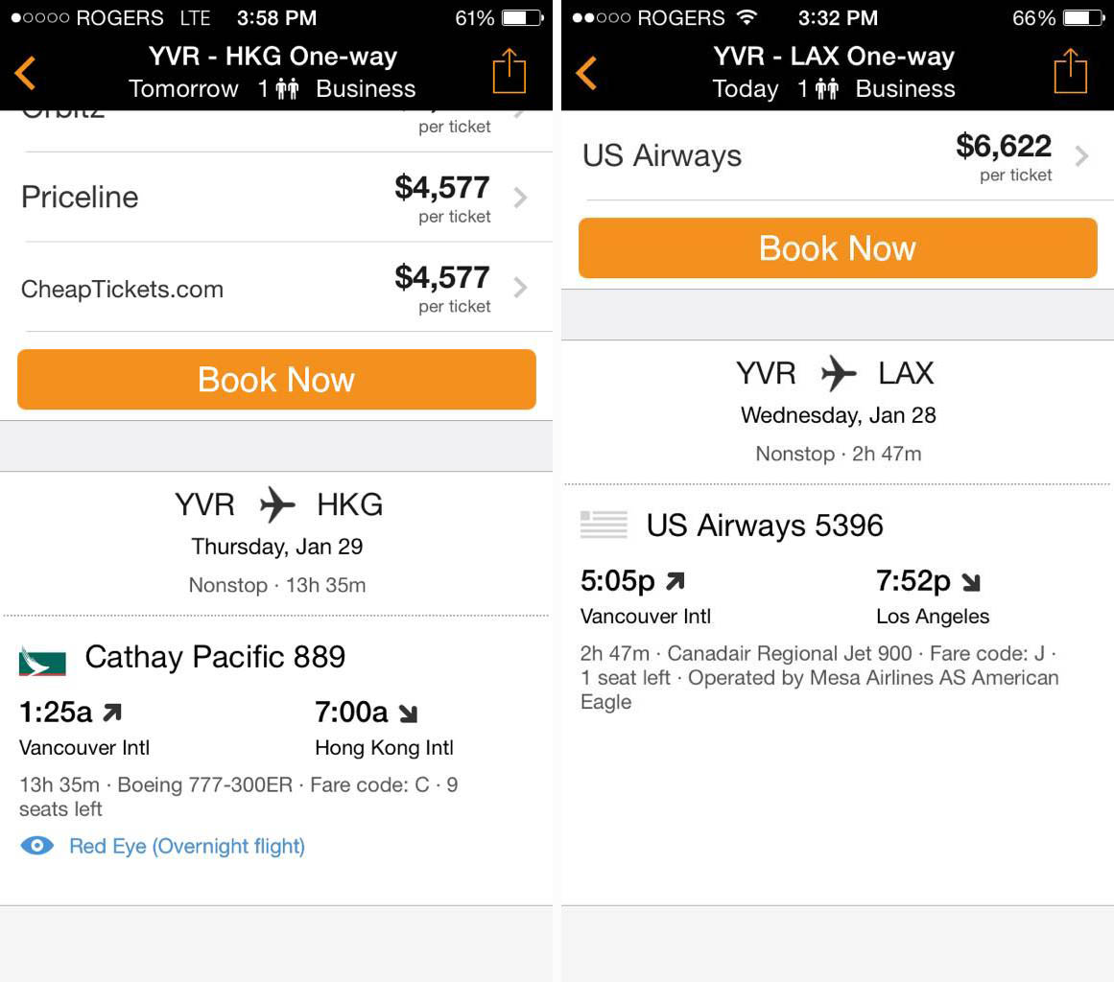Tap the airplane icon between YVR and HKG
The image size is (1114, 982).
pyautogui.click(x=277, y=504)
